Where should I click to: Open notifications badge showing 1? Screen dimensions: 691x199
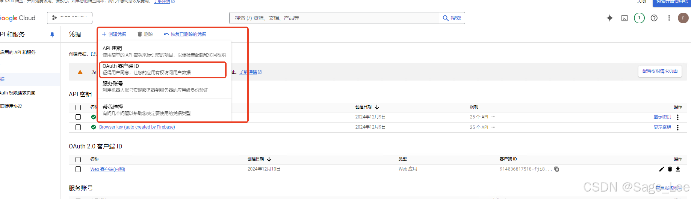[x=639, y=18]
